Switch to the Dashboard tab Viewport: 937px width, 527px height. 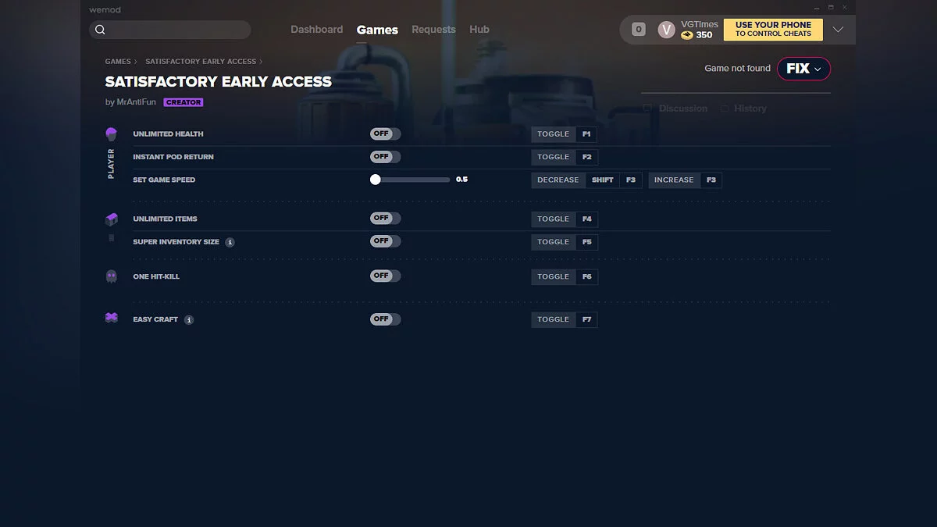pyautogui.click(x=316, y=29)
